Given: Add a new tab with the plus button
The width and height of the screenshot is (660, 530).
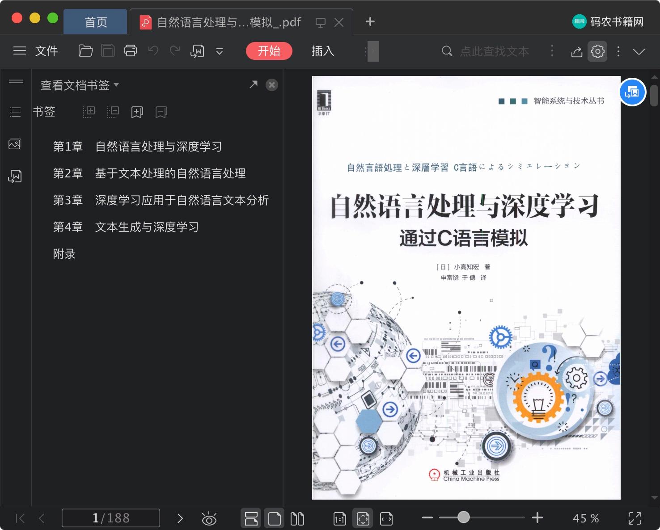Looking at the screenshot, I should point(370,21).
